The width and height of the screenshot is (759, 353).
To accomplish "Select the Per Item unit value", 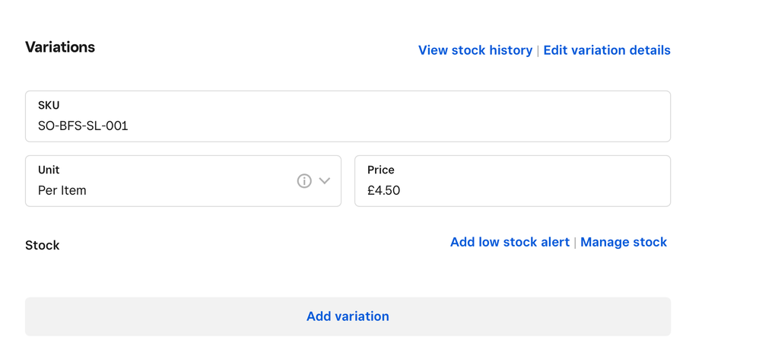I will point(62,191).
